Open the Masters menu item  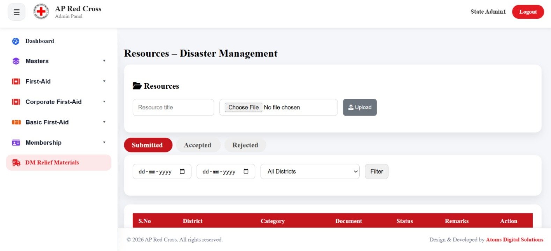tap(59, 61)
